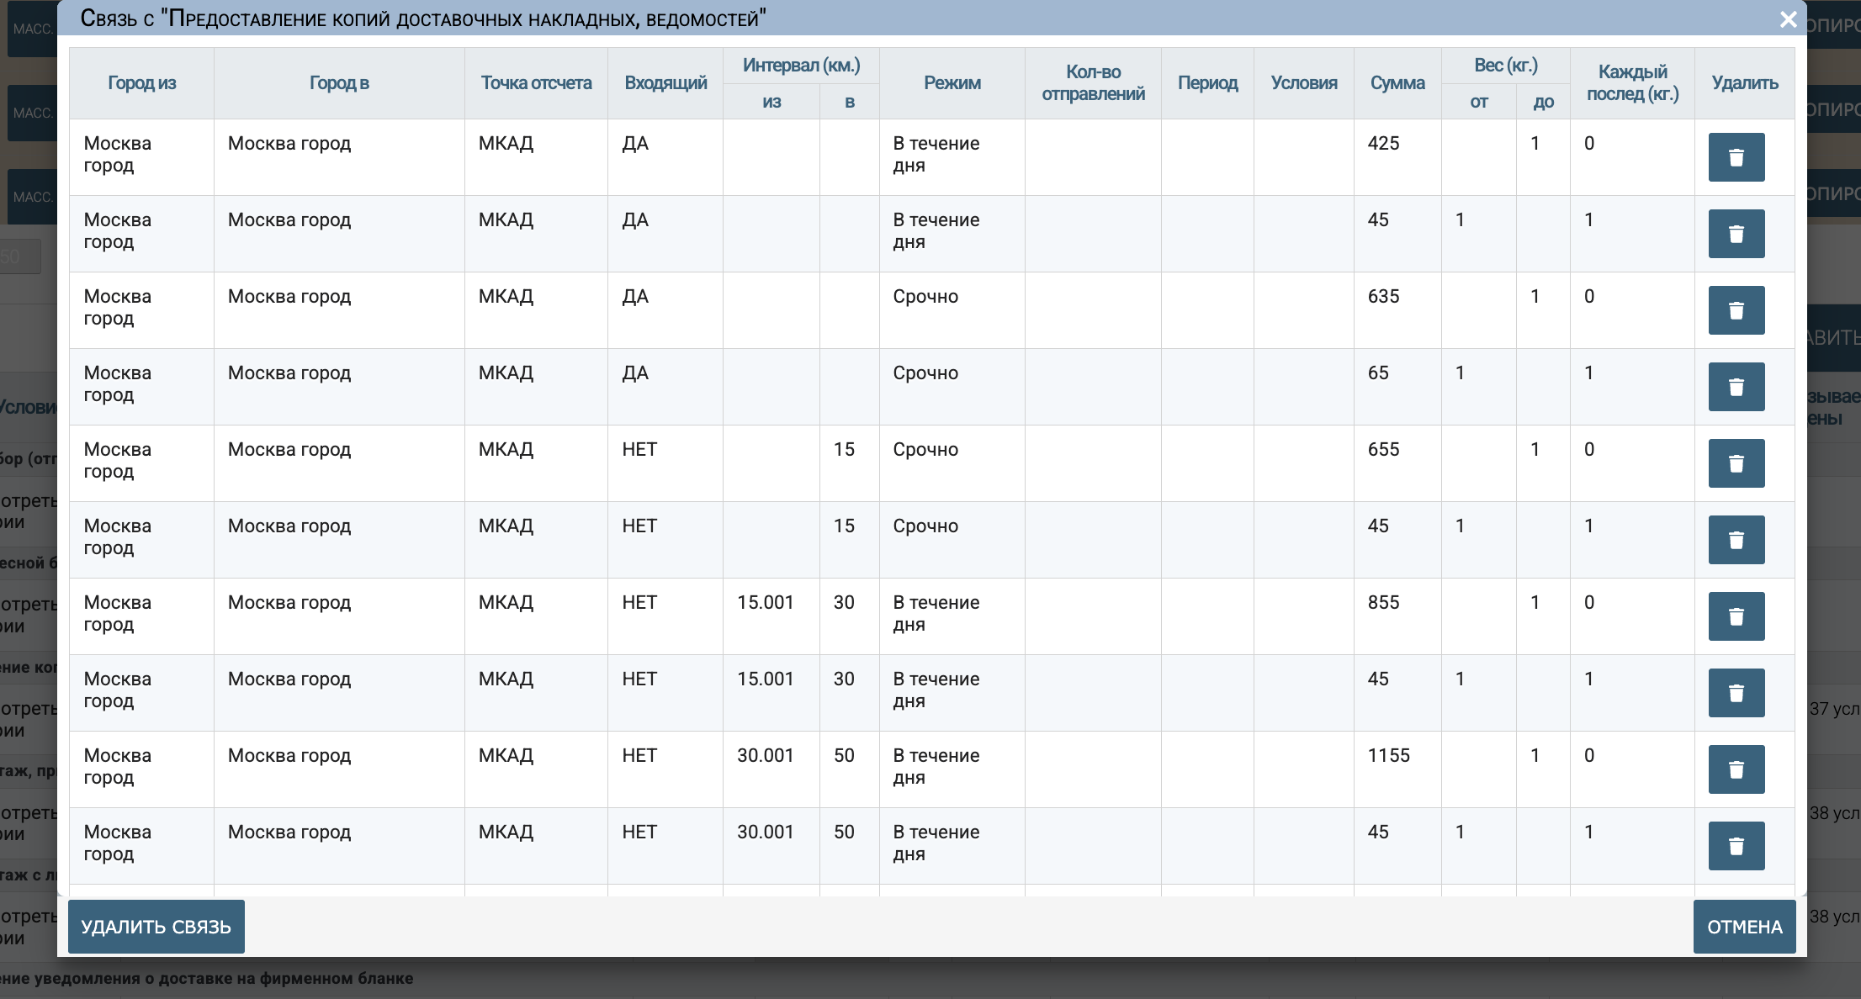Delete row with interval 15.001–30 and sum 45
1861x999 pixels.
(1736, 693)
